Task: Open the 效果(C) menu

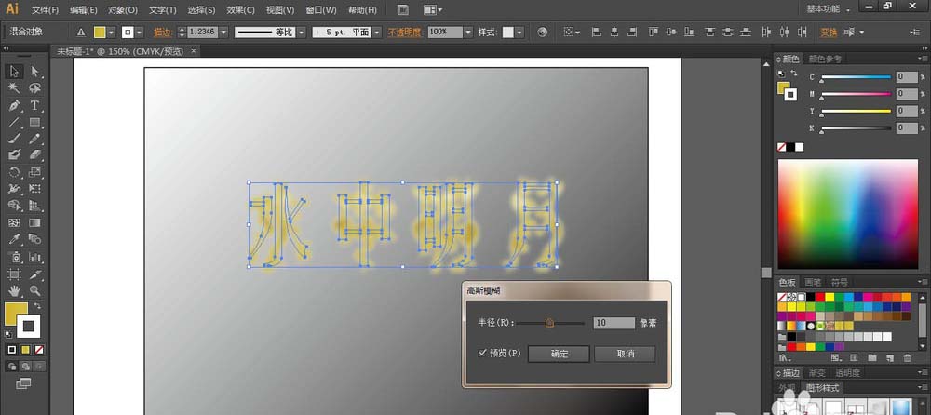Action: [x=240, y=10]
